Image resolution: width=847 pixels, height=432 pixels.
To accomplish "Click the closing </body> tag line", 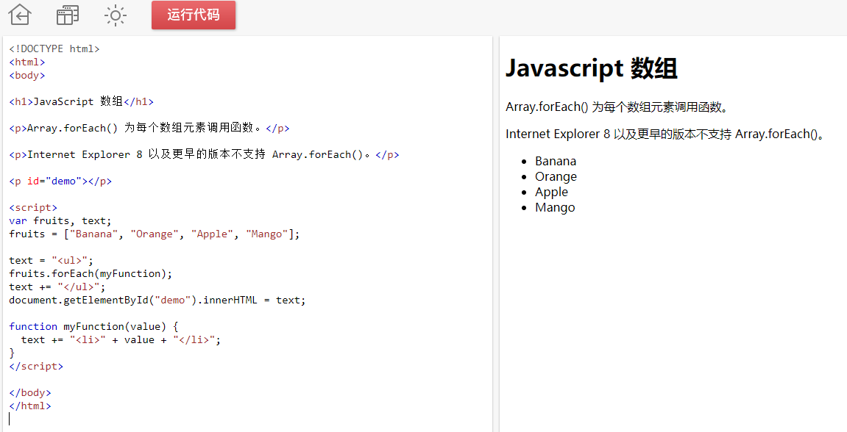I will (x=30, y=392).
